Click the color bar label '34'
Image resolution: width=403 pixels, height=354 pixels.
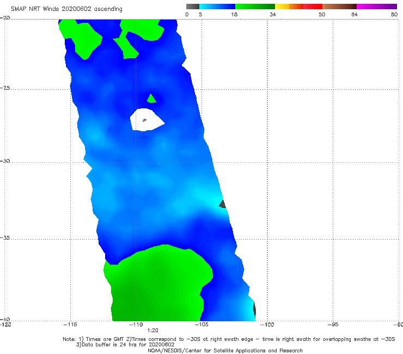[x=273, y=15]
